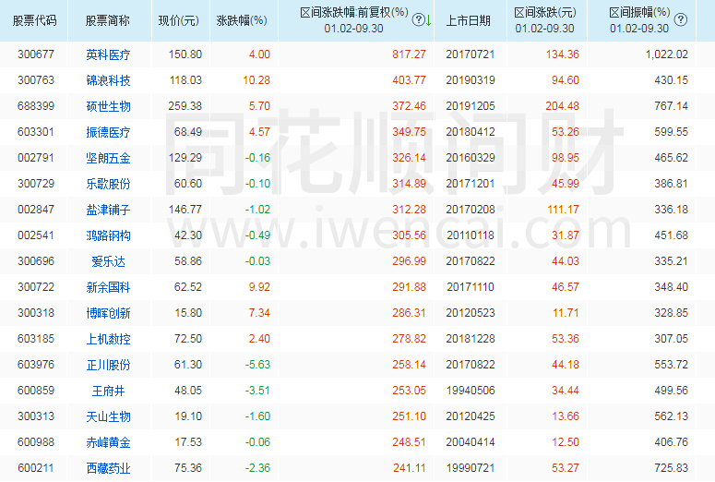Image resolution: width=715 pixels, height=482 pixels.
Task: Click the 西藏药业 stock link
Action: [x=108, y=468]
